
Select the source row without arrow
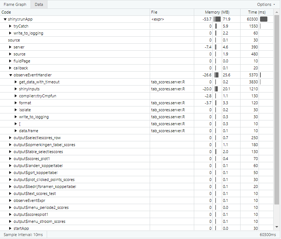pos(14,40)
